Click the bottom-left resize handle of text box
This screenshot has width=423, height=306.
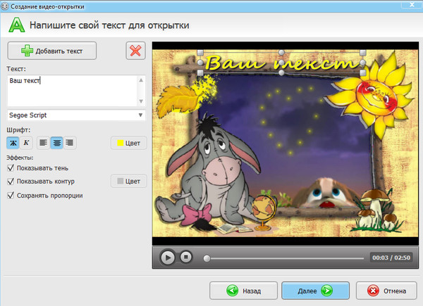200,73
